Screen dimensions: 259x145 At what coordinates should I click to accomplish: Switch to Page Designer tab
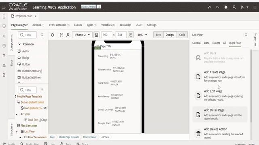(x=19, y=25)
